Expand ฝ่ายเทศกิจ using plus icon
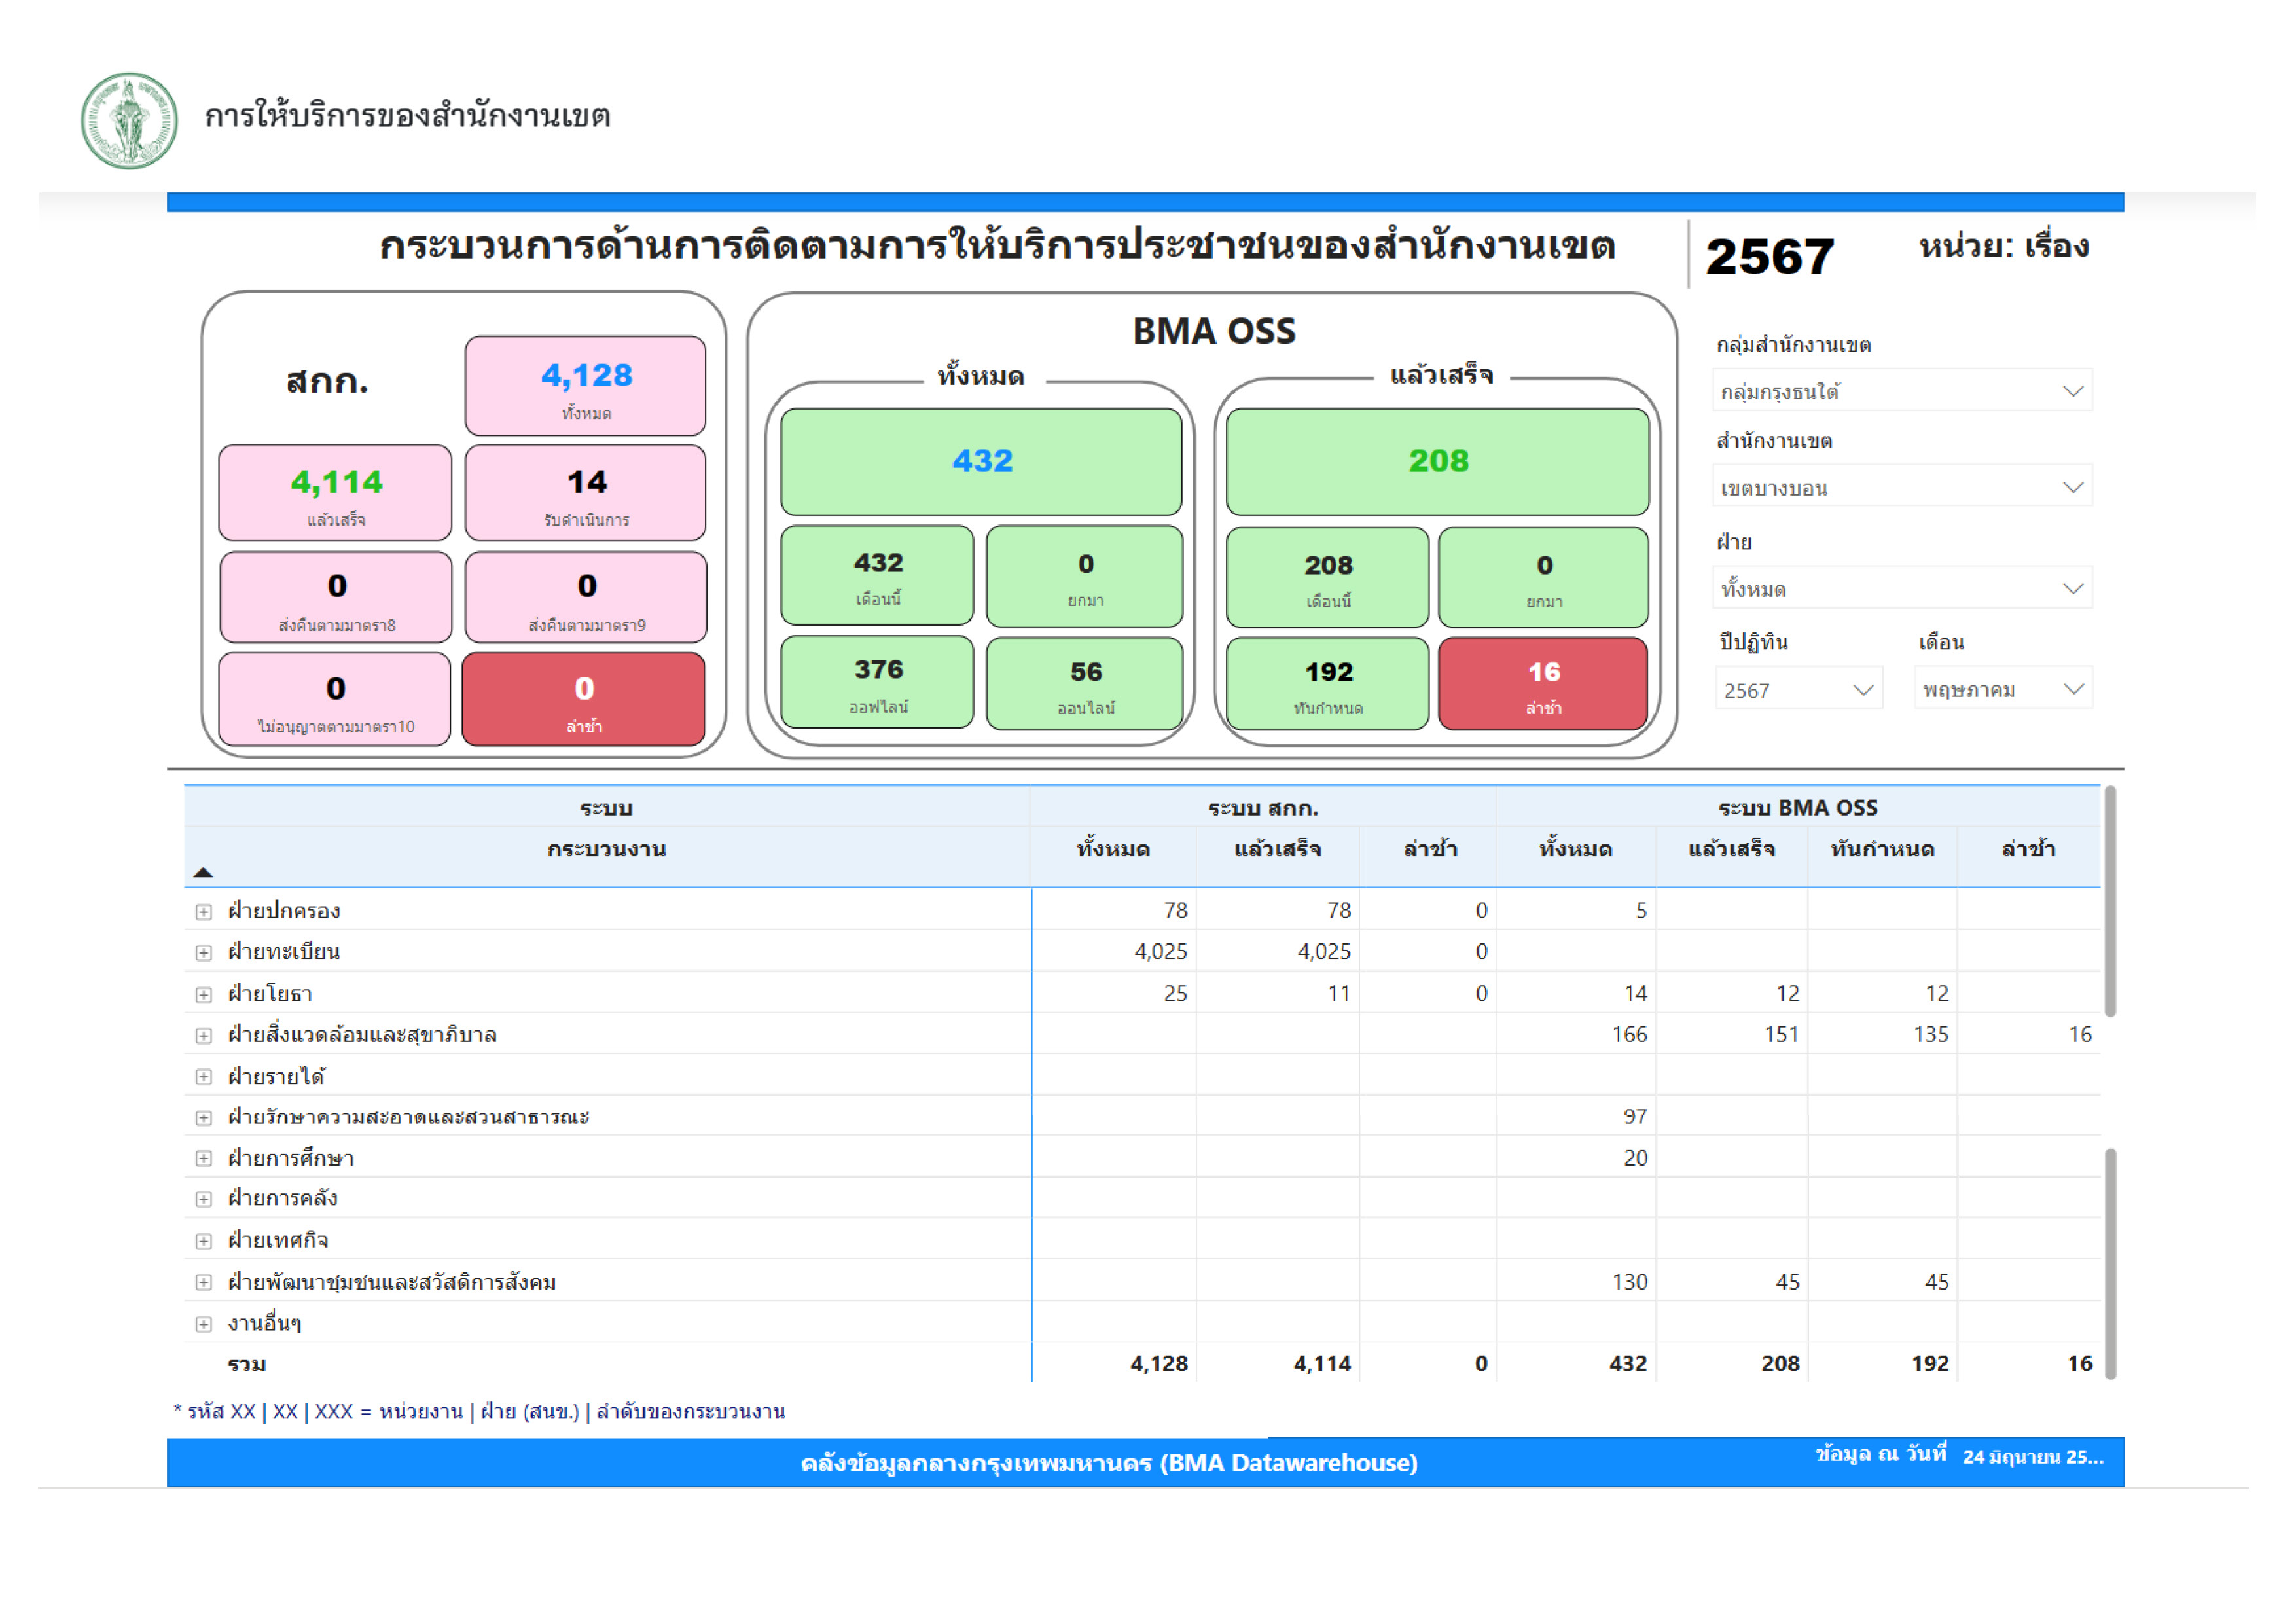This screenshot has height=1624, width=2296. tap(204, 1240)
